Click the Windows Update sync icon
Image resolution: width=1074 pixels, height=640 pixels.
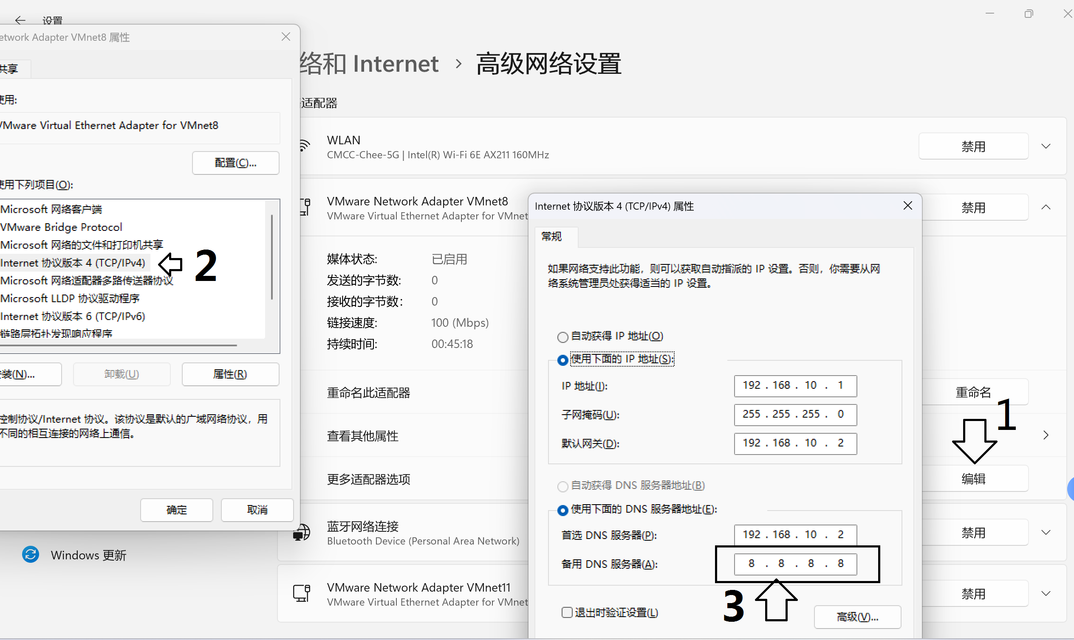click(x=31, y=555)
